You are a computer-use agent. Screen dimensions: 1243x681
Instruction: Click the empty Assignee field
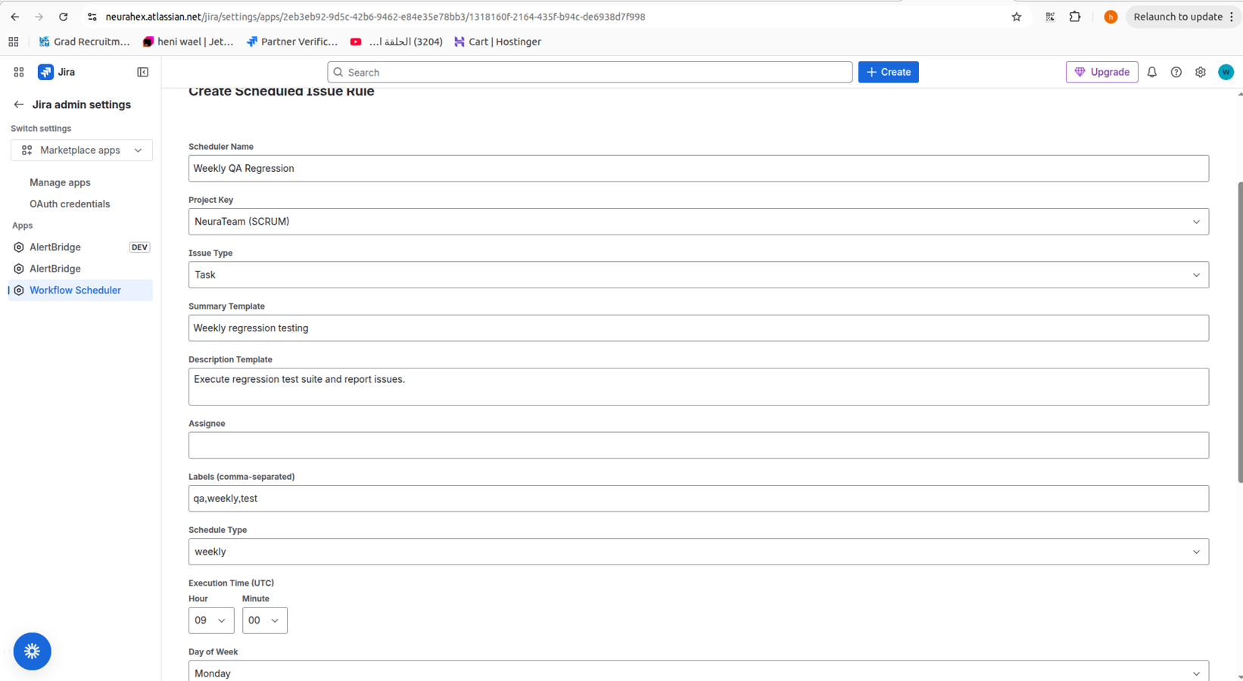tap(698, 445)
